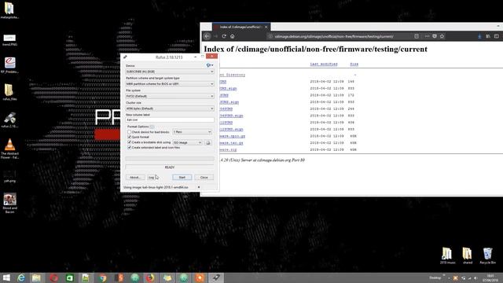Open the ISO Image type dropdown
The width and height of the screenshot is (503, 283).
(x=187, y=142)
